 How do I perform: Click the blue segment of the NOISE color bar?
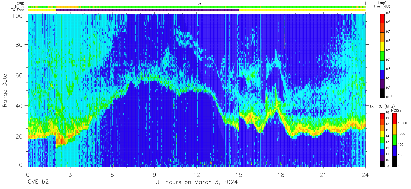[x=394, y=150]
